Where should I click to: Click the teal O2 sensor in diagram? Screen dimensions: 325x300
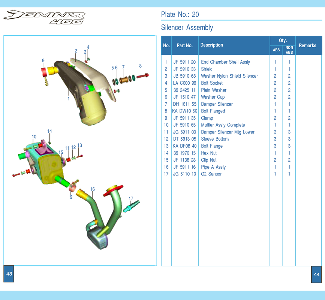point(132,206)
